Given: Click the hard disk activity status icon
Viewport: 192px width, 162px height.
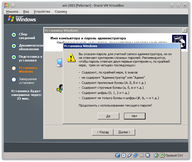Looking at the screenshot, I should click(x=118, y=155).
